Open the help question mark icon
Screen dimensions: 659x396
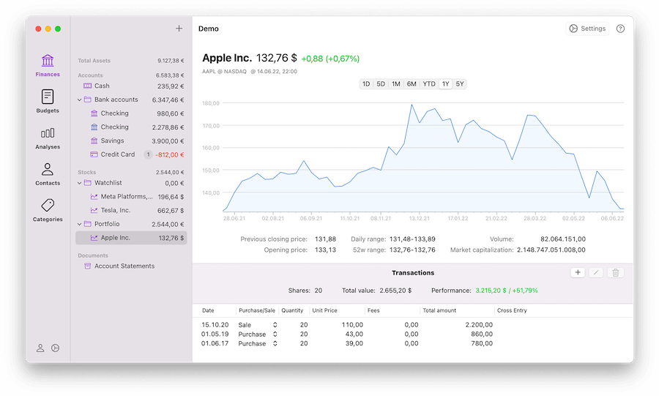pos(620,29)
